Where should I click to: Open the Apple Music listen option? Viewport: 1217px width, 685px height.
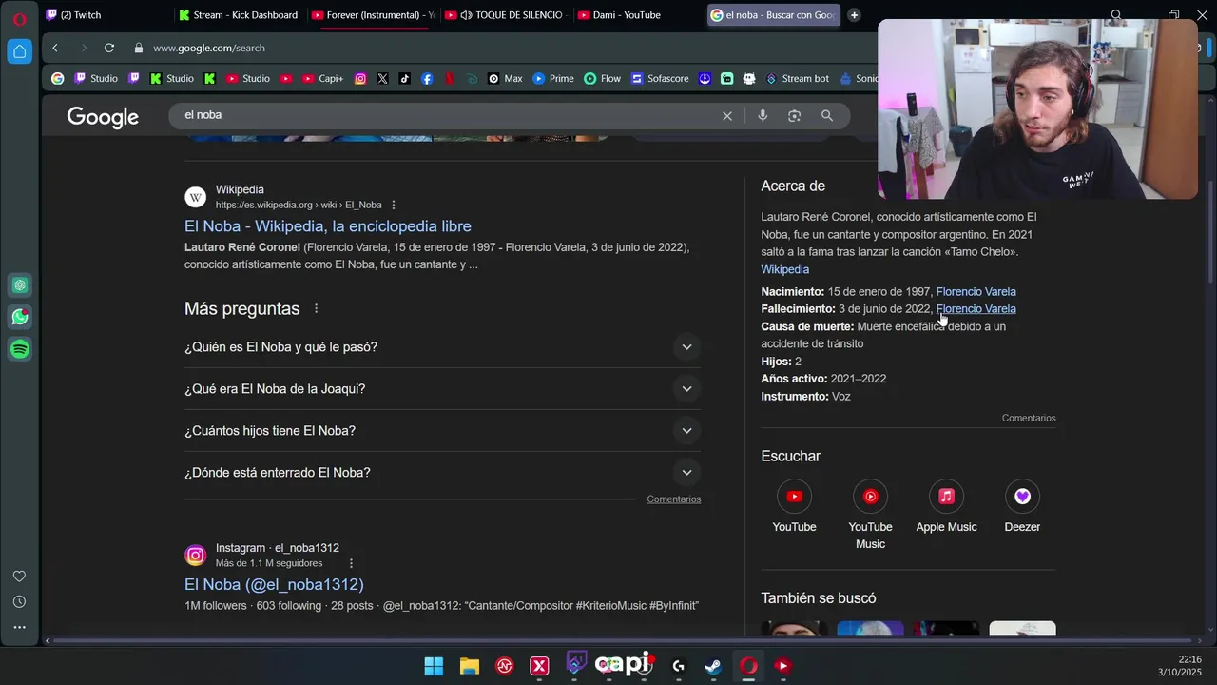[x=946, y=507]
